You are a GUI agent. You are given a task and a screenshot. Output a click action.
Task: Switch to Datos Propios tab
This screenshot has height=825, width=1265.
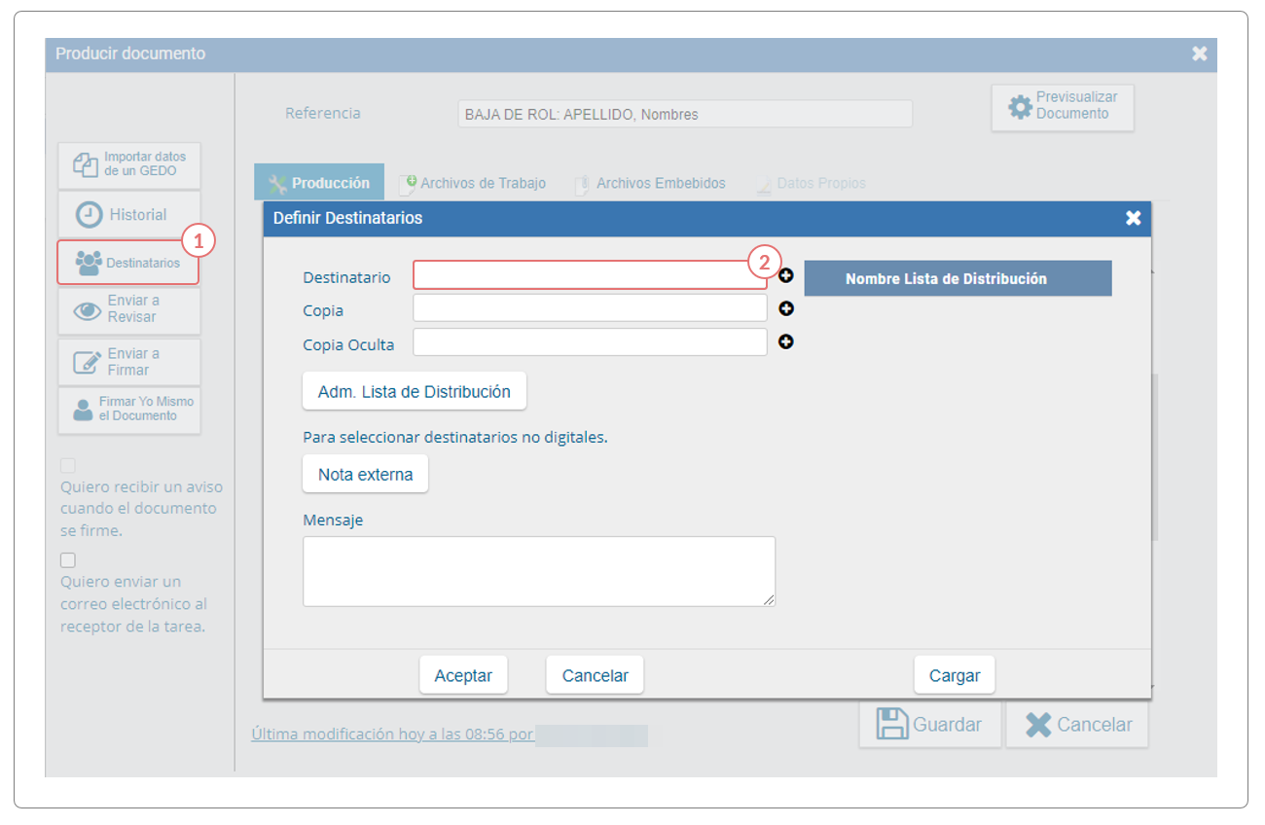(x=812, y=183)
